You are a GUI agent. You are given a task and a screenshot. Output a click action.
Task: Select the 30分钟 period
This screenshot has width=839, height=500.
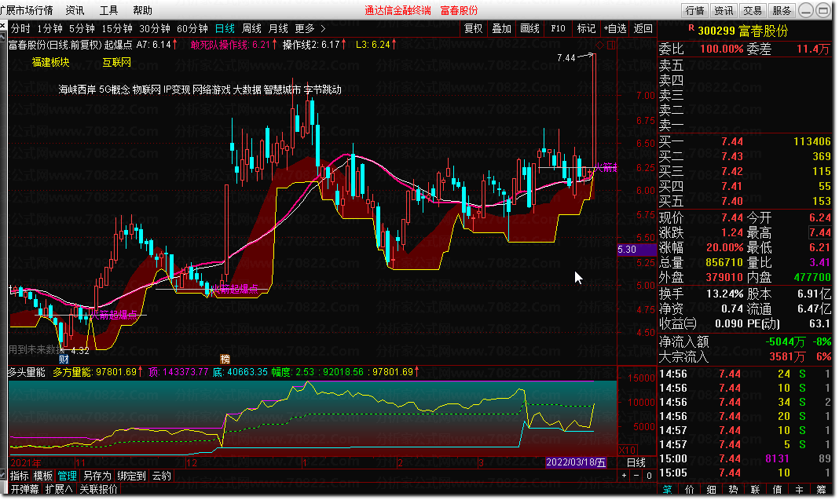coord(155,28)
